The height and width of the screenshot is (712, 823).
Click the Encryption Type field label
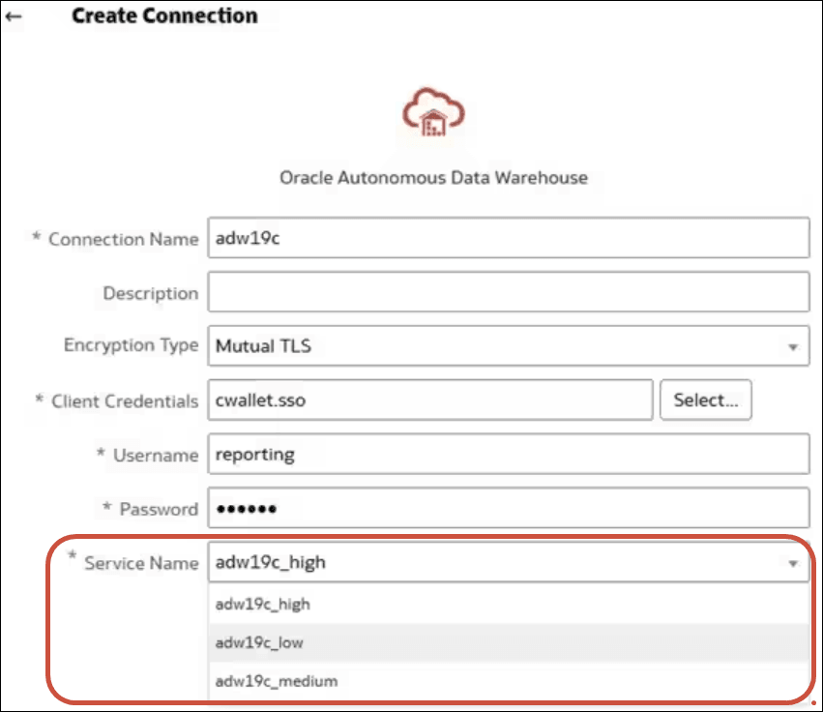coord(131,345)
